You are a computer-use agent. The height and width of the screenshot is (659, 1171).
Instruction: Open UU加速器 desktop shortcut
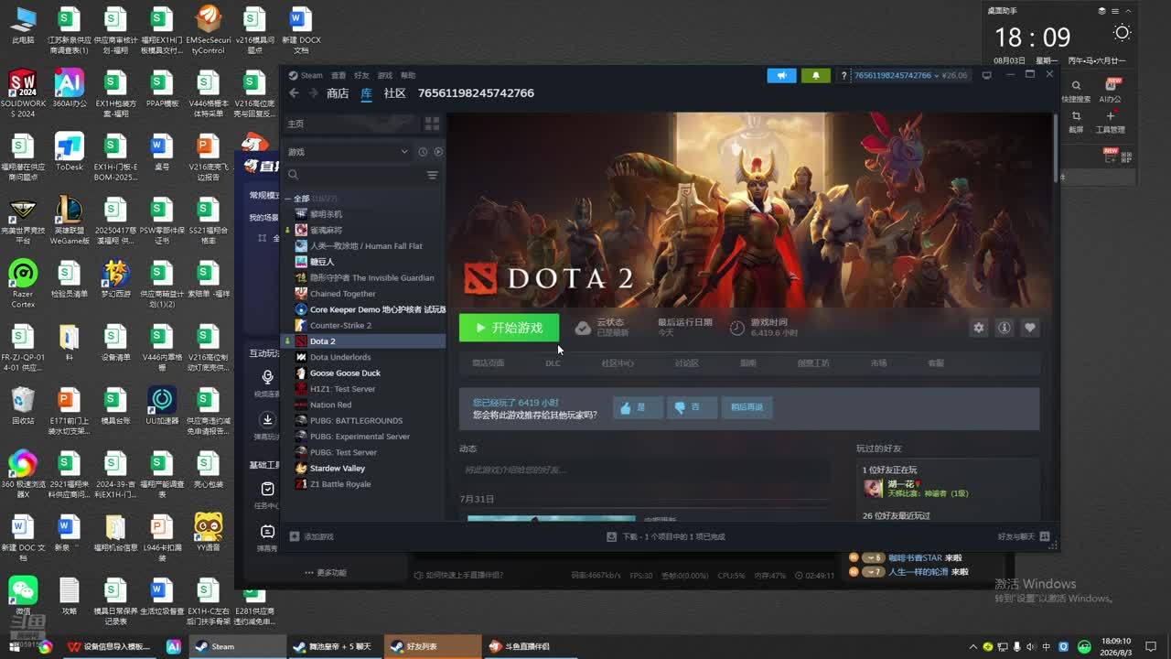point(162,405)
